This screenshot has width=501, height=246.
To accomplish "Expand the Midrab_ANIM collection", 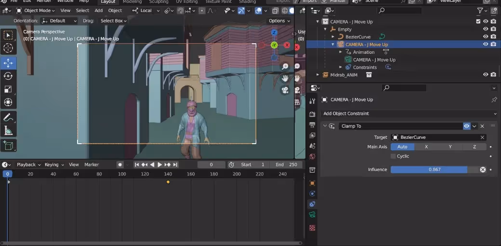I will click(x=317, y=74).
